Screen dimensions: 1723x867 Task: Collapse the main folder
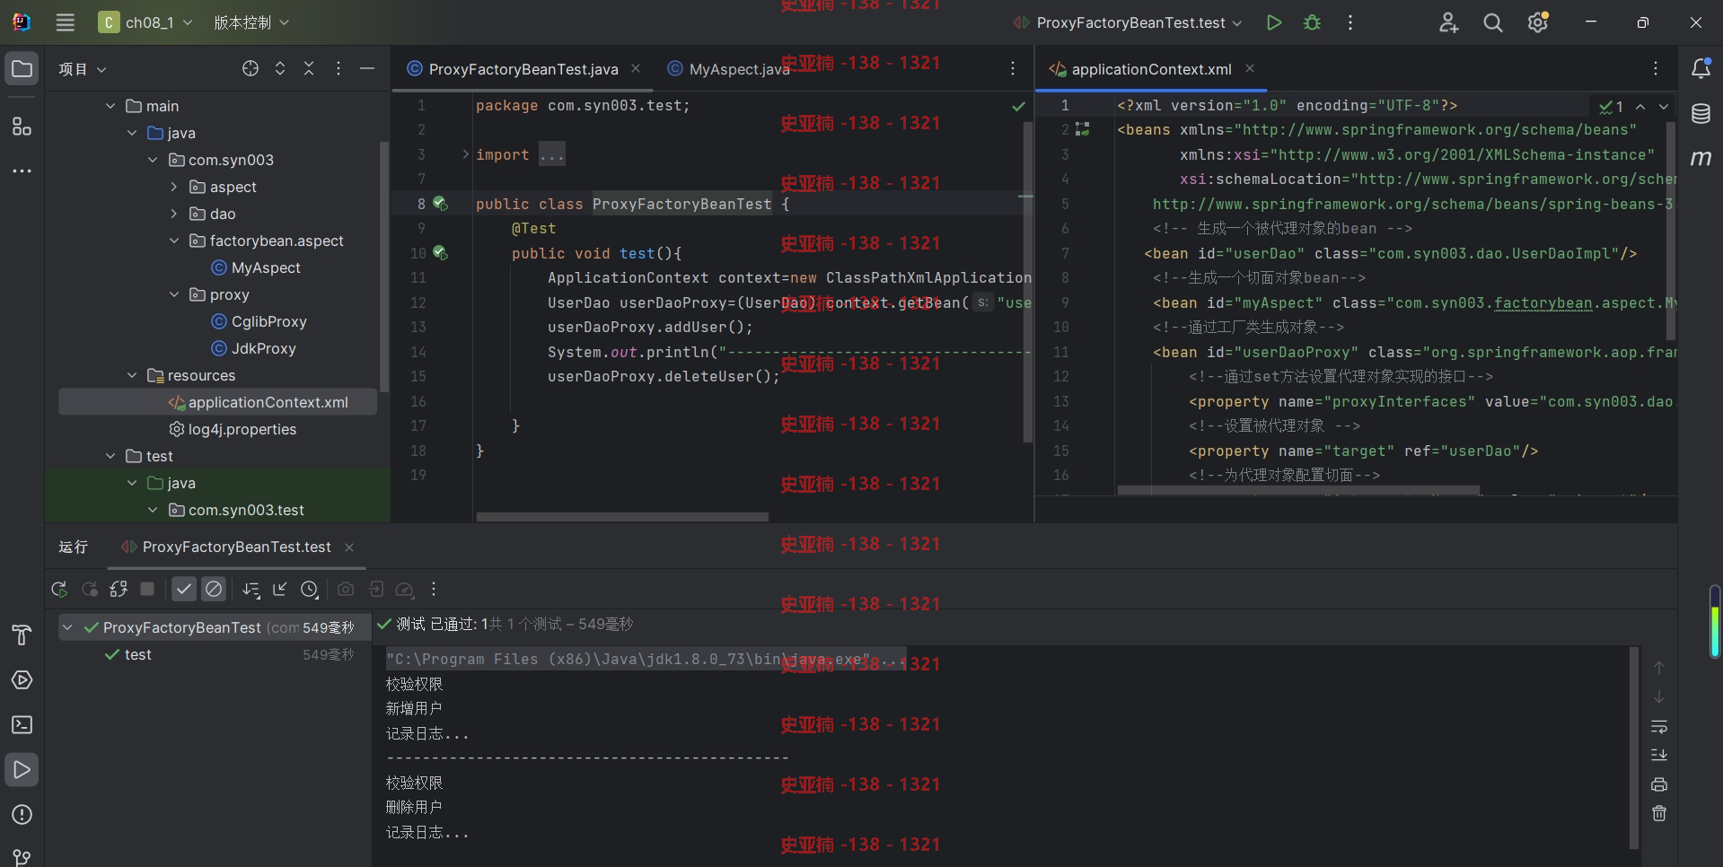[110, 106]
